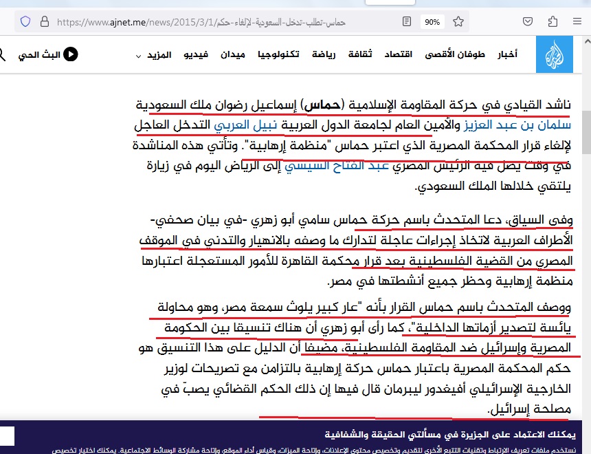Go to the ثقافة culture section
Screen dimensions: 591x454
tap(360, 54)
